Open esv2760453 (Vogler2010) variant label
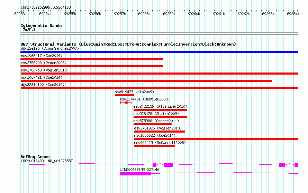This screenshot has width=308, height=193. (x=45, y=70)
